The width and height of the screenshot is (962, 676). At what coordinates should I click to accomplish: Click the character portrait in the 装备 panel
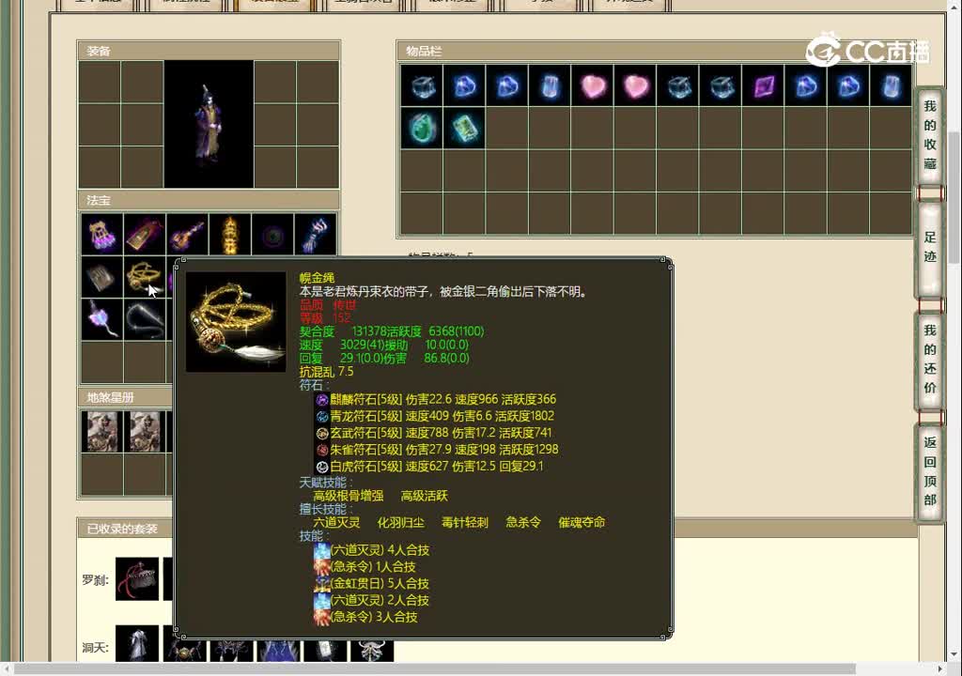point(209,124)
